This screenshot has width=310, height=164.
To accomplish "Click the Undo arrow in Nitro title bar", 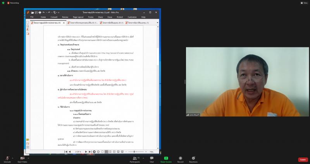I will coord(44,12).
